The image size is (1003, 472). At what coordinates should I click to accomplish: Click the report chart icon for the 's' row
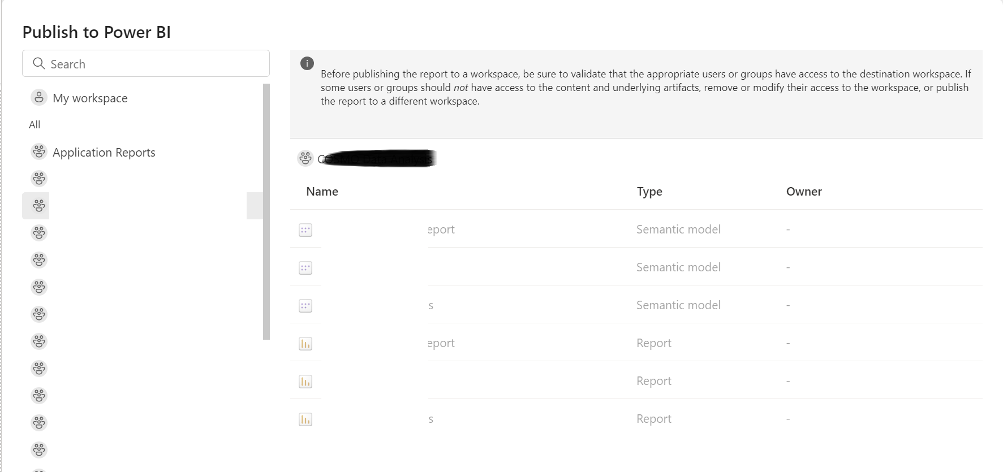point(305,419)
